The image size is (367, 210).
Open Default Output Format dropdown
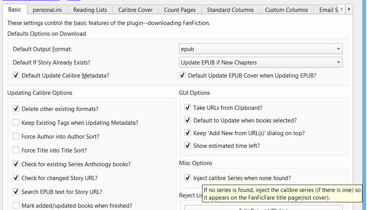click(x=261, y=49)
